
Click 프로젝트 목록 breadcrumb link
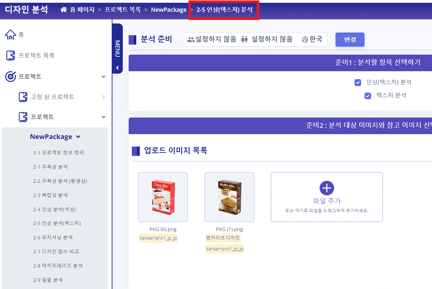(123, 10)
